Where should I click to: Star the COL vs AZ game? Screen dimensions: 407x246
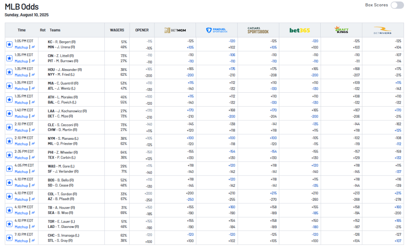click(x=9, y=196)
